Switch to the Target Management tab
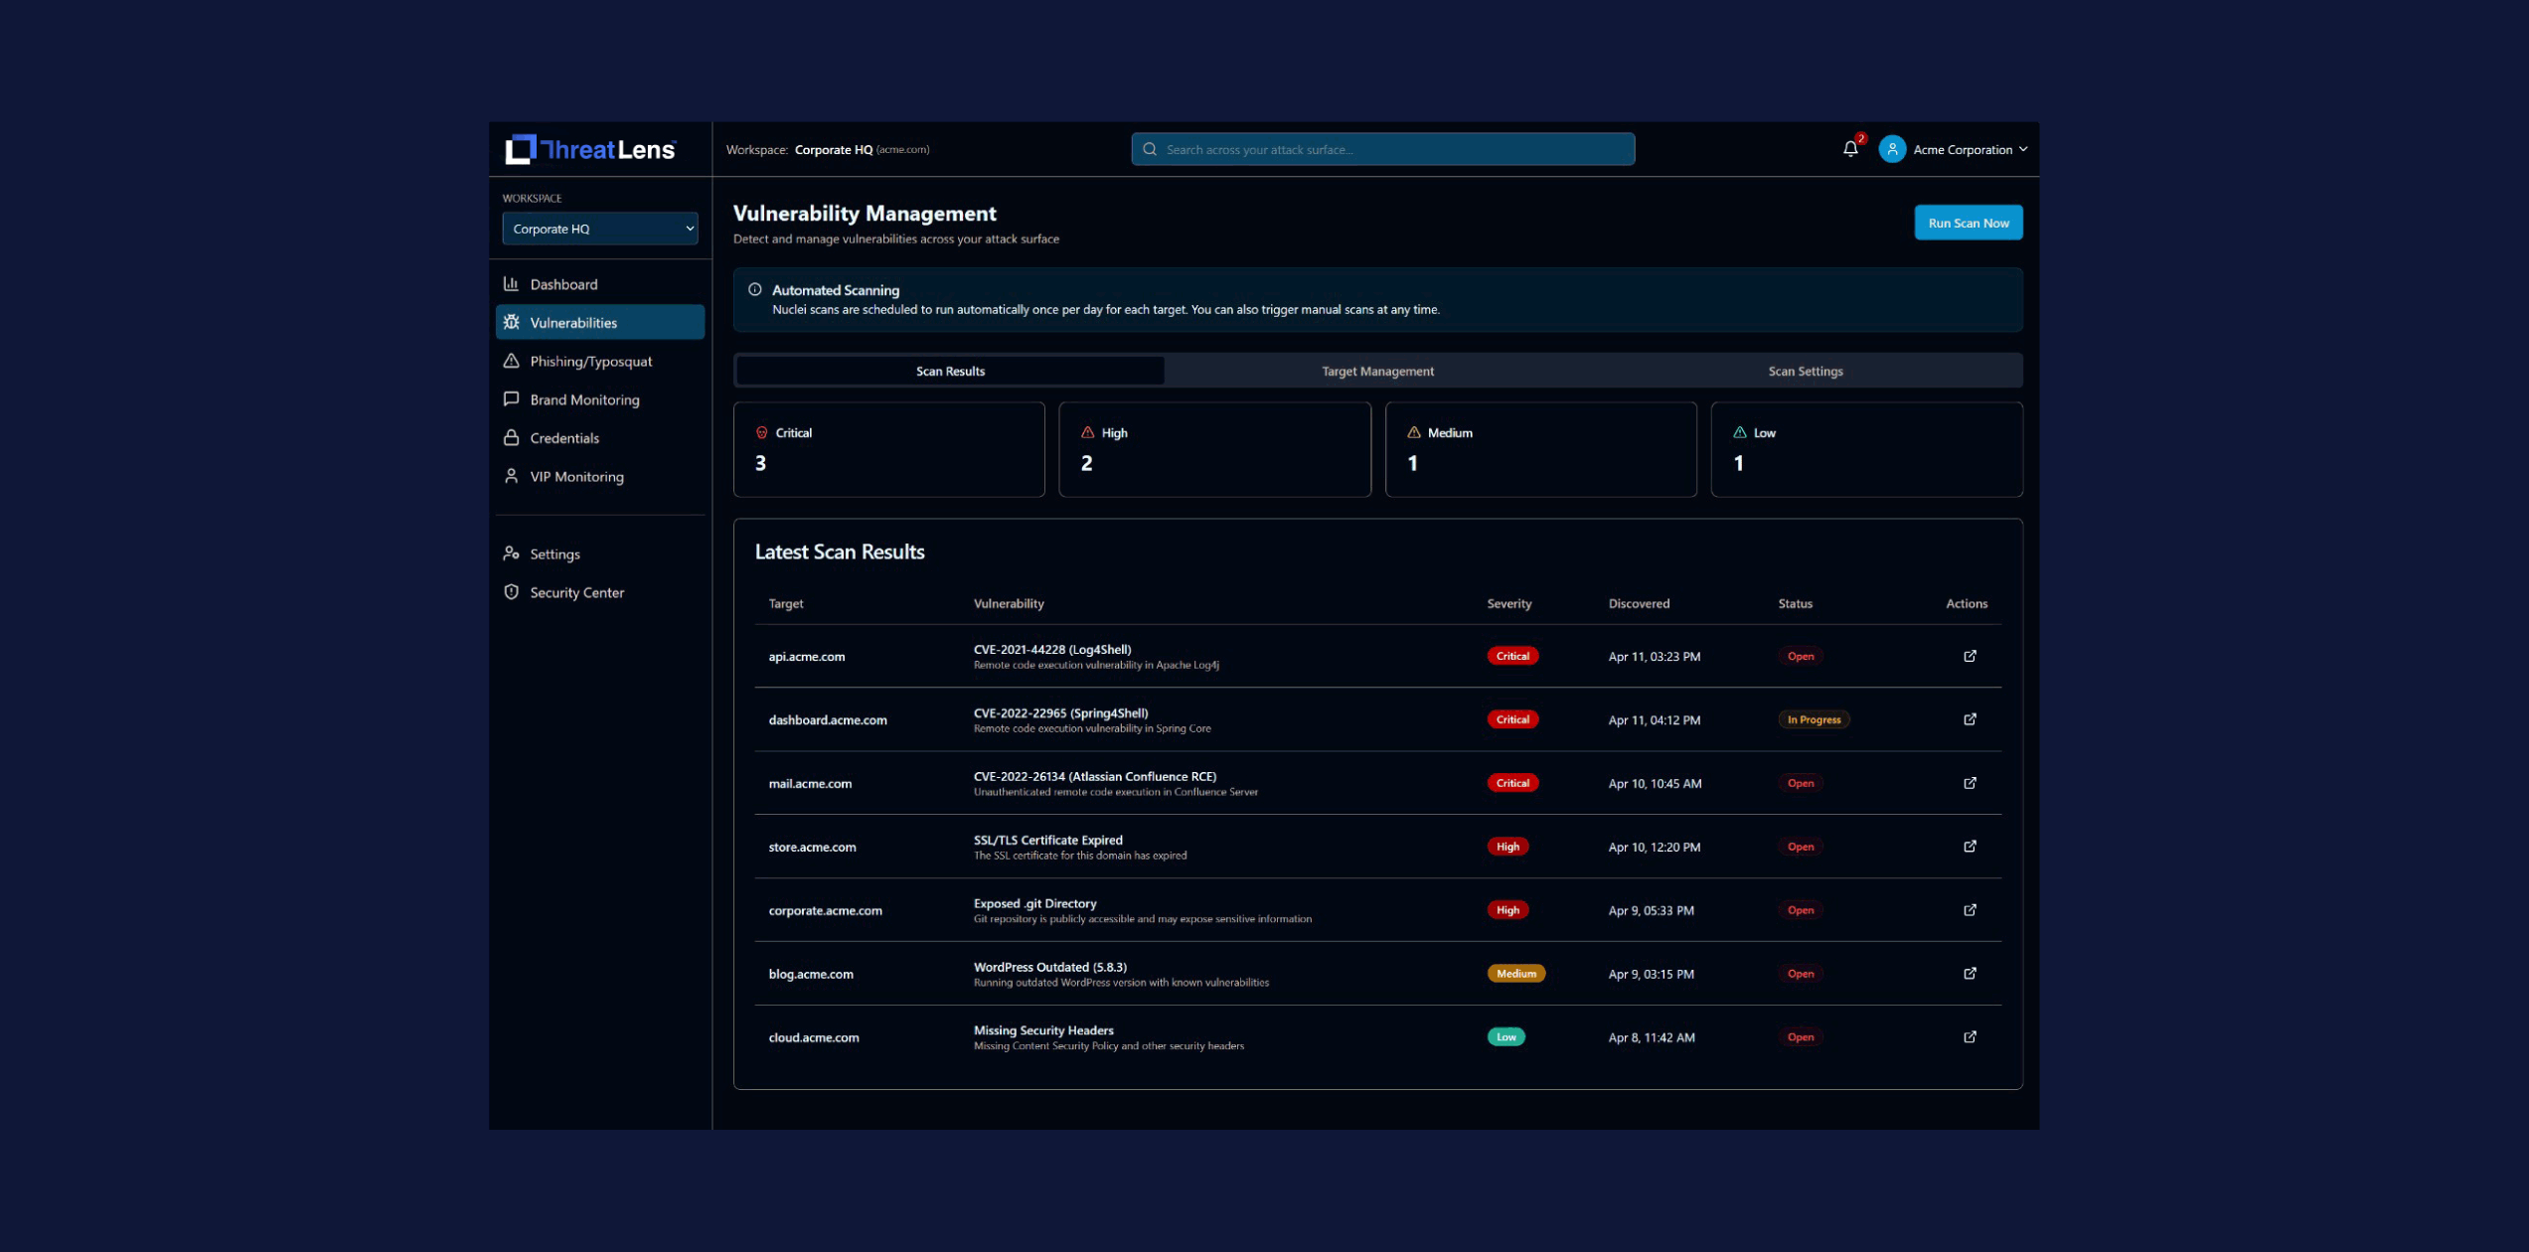 [1377, 371]
